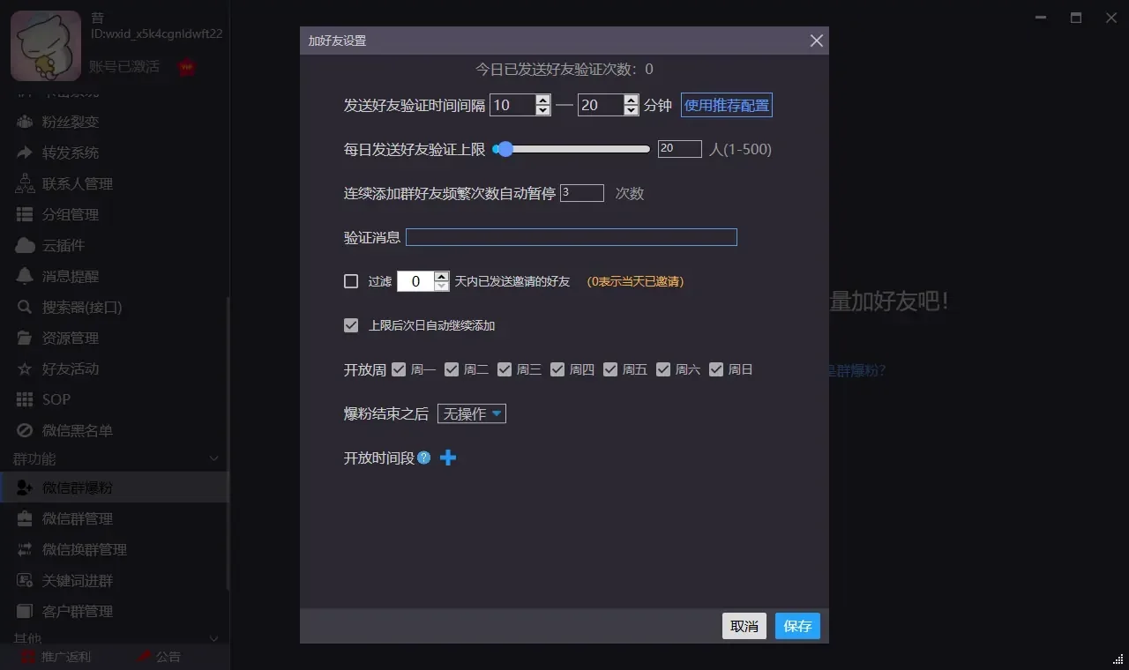Click the 账号已激活 status text
Image resolution: width=1129 pixels, height=670 pixels.
[x=124, y=67]
